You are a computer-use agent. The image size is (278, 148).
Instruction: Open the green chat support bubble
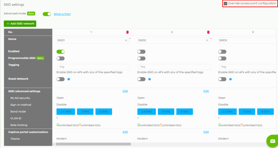(x=272, y=141)
